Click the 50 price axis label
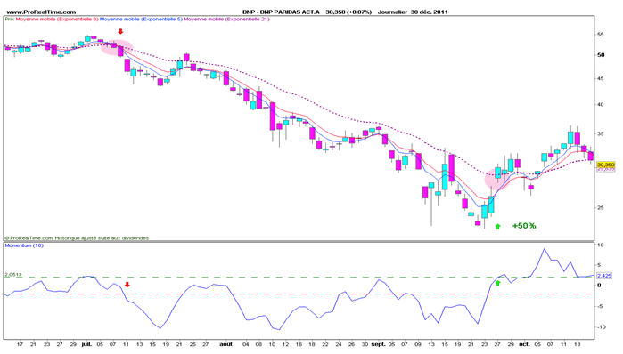Image resolution: width=623 pixels, height=354 pixels. point(601,55)
